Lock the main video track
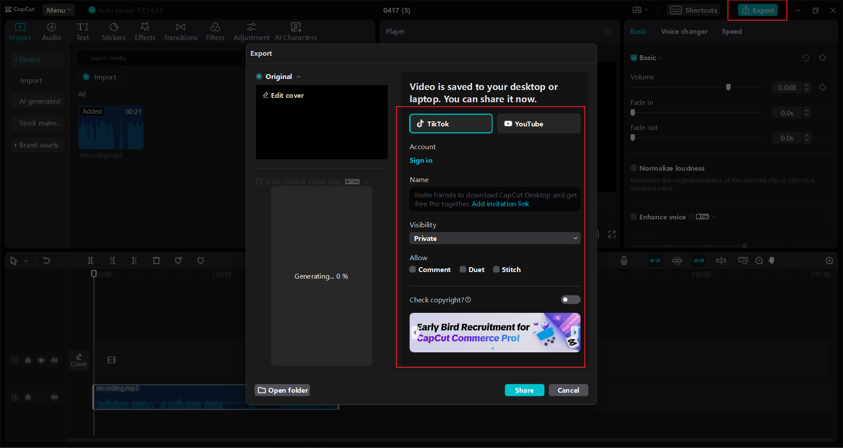 coord(28,360)
